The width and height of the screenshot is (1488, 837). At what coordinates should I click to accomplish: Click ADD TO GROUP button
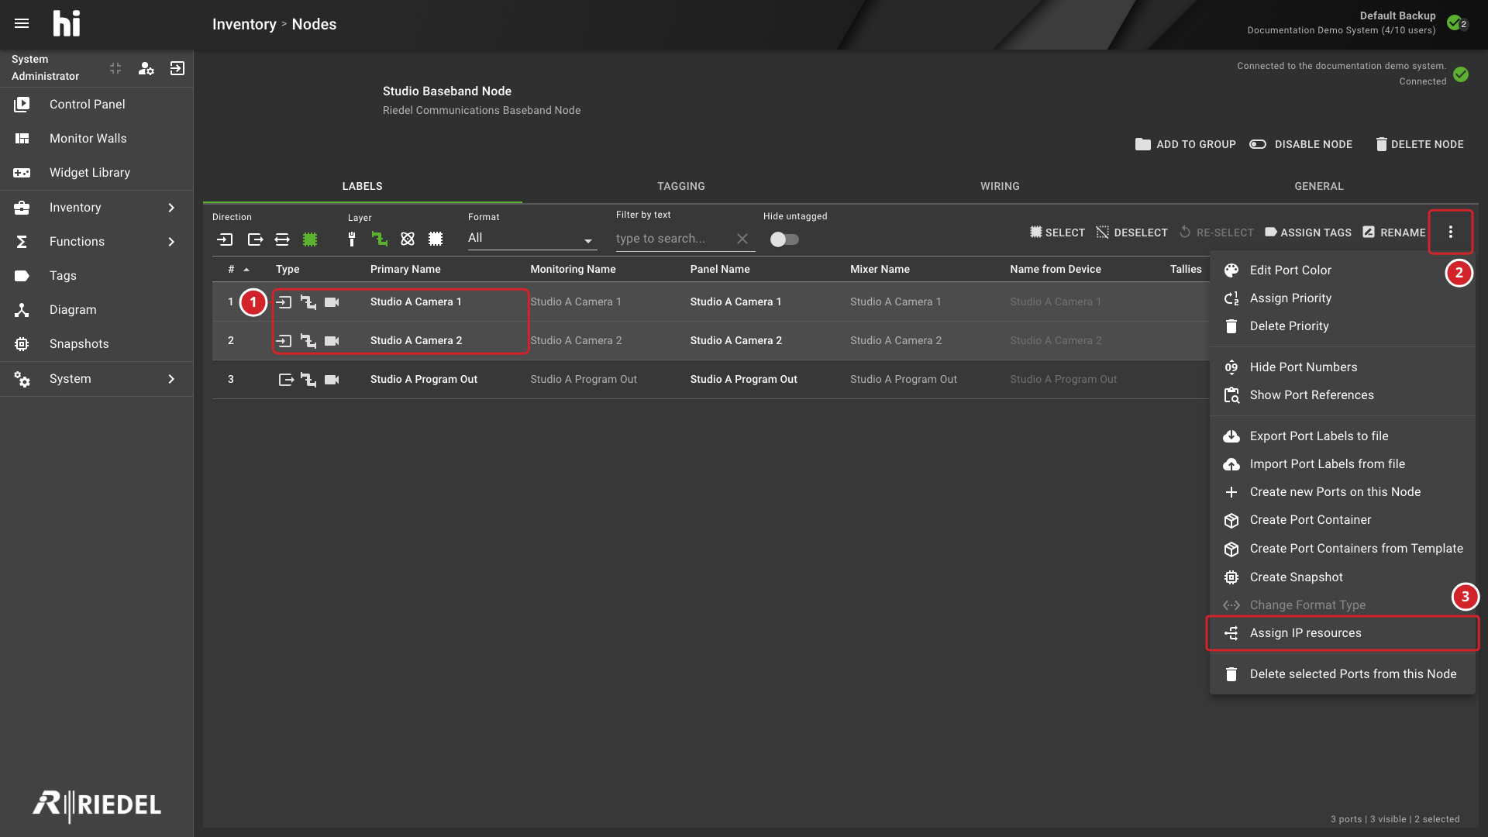click(x=1186, y=145)
